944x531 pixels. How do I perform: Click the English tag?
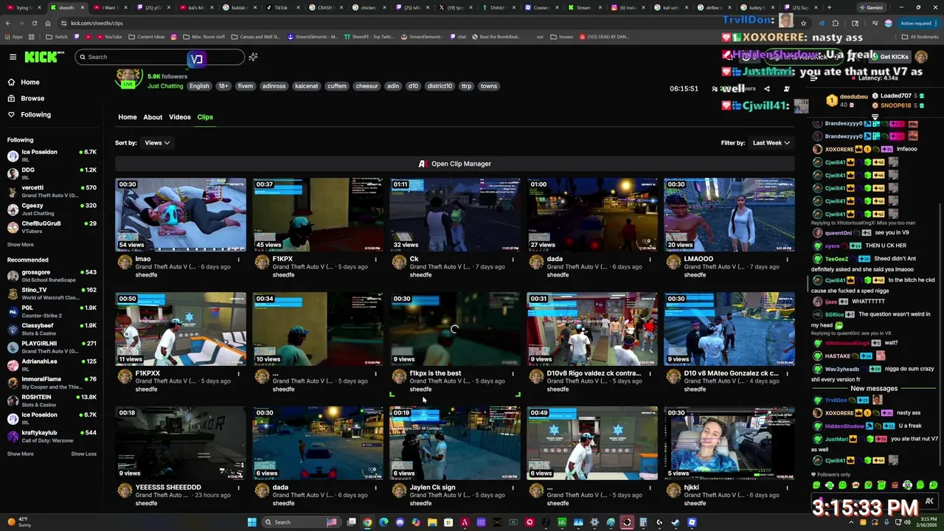(x=199, y=86)
